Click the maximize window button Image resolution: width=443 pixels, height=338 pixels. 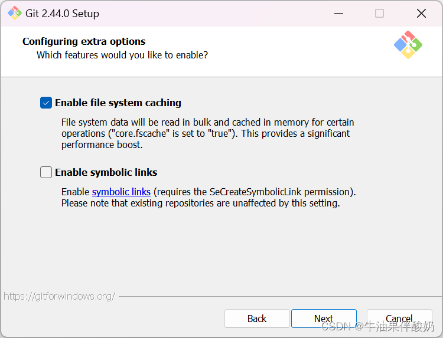379,13
